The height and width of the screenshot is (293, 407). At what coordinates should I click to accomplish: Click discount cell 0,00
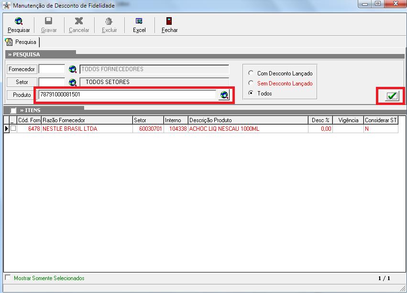click(x=320, y=129)
